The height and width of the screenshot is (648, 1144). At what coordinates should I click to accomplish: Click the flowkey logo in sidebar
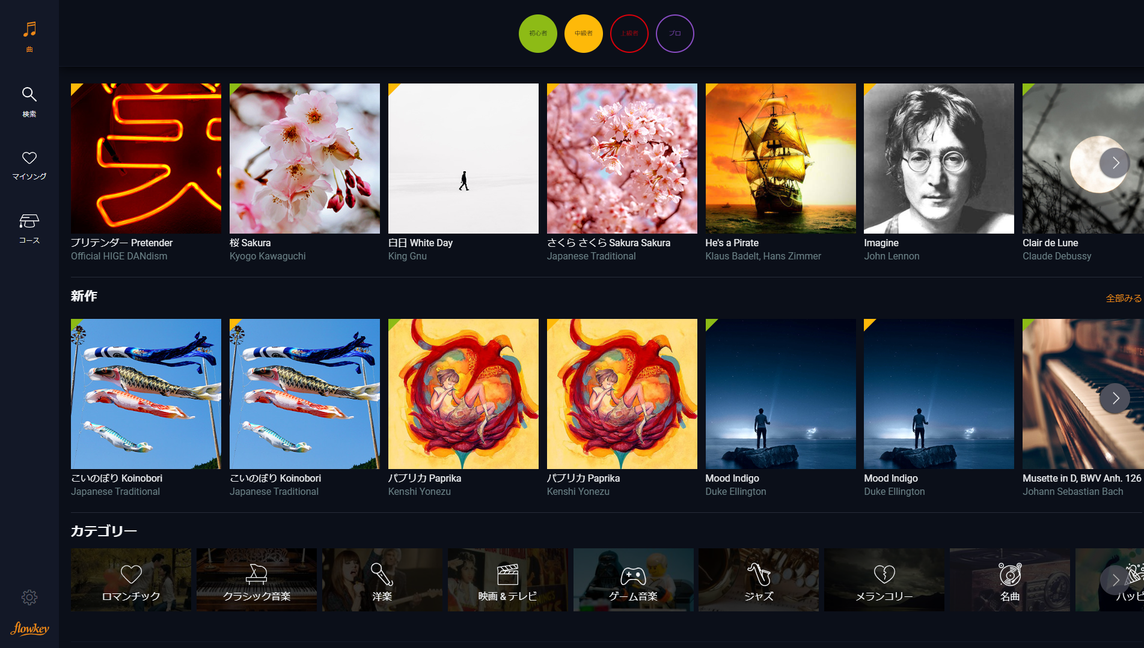coord(29,628)
